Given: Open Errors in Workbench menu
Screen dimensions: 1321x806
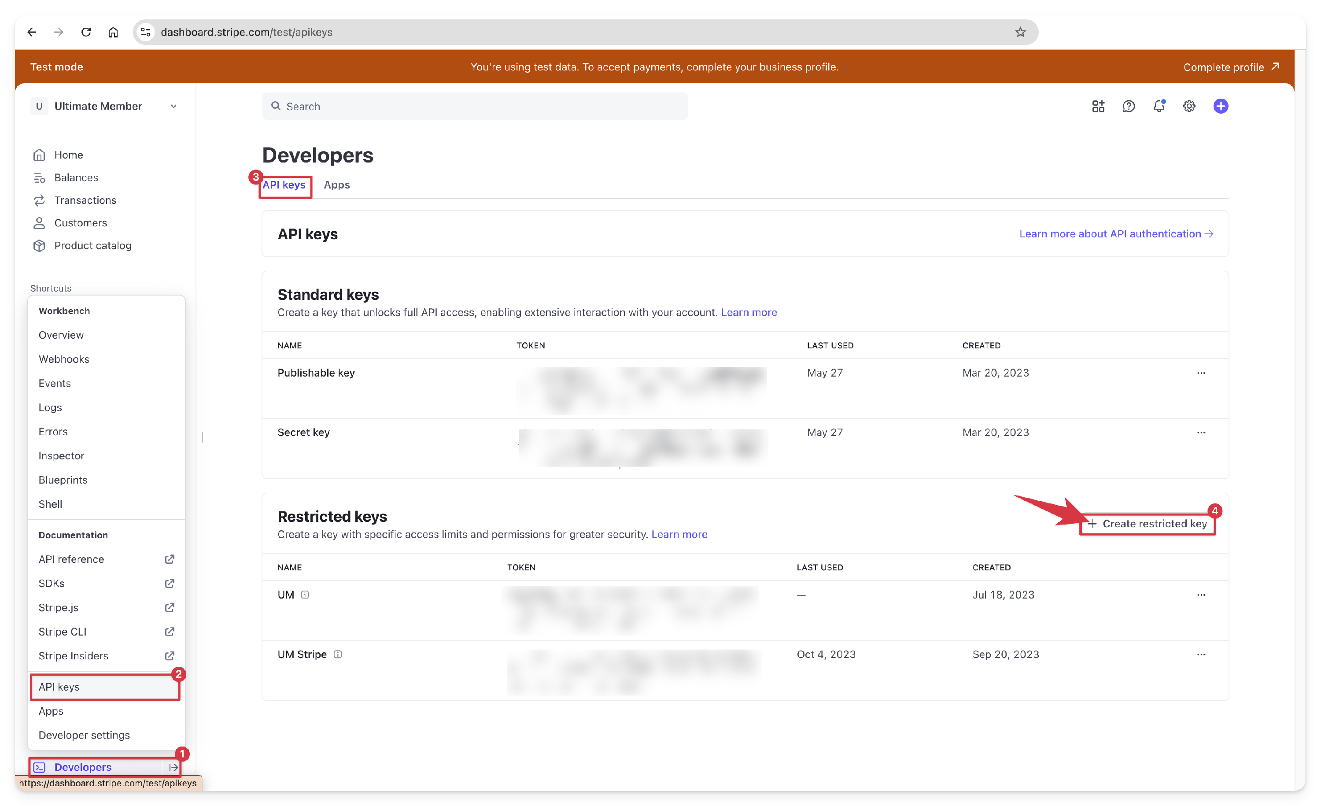Looking at the screenshot, I should tap(106, 431).
